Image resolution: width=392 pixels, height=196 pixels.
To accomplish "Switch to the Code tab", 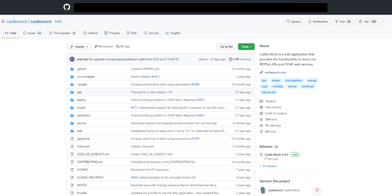I will (x=11, y=33).
